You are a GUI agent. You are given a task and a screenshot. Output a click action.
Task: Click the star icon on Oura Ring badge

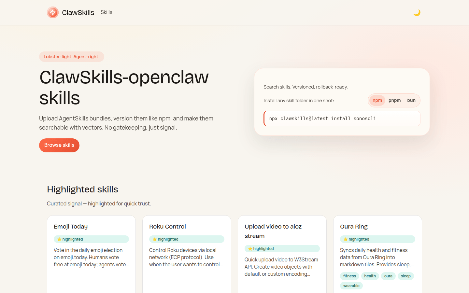(345, 239)
